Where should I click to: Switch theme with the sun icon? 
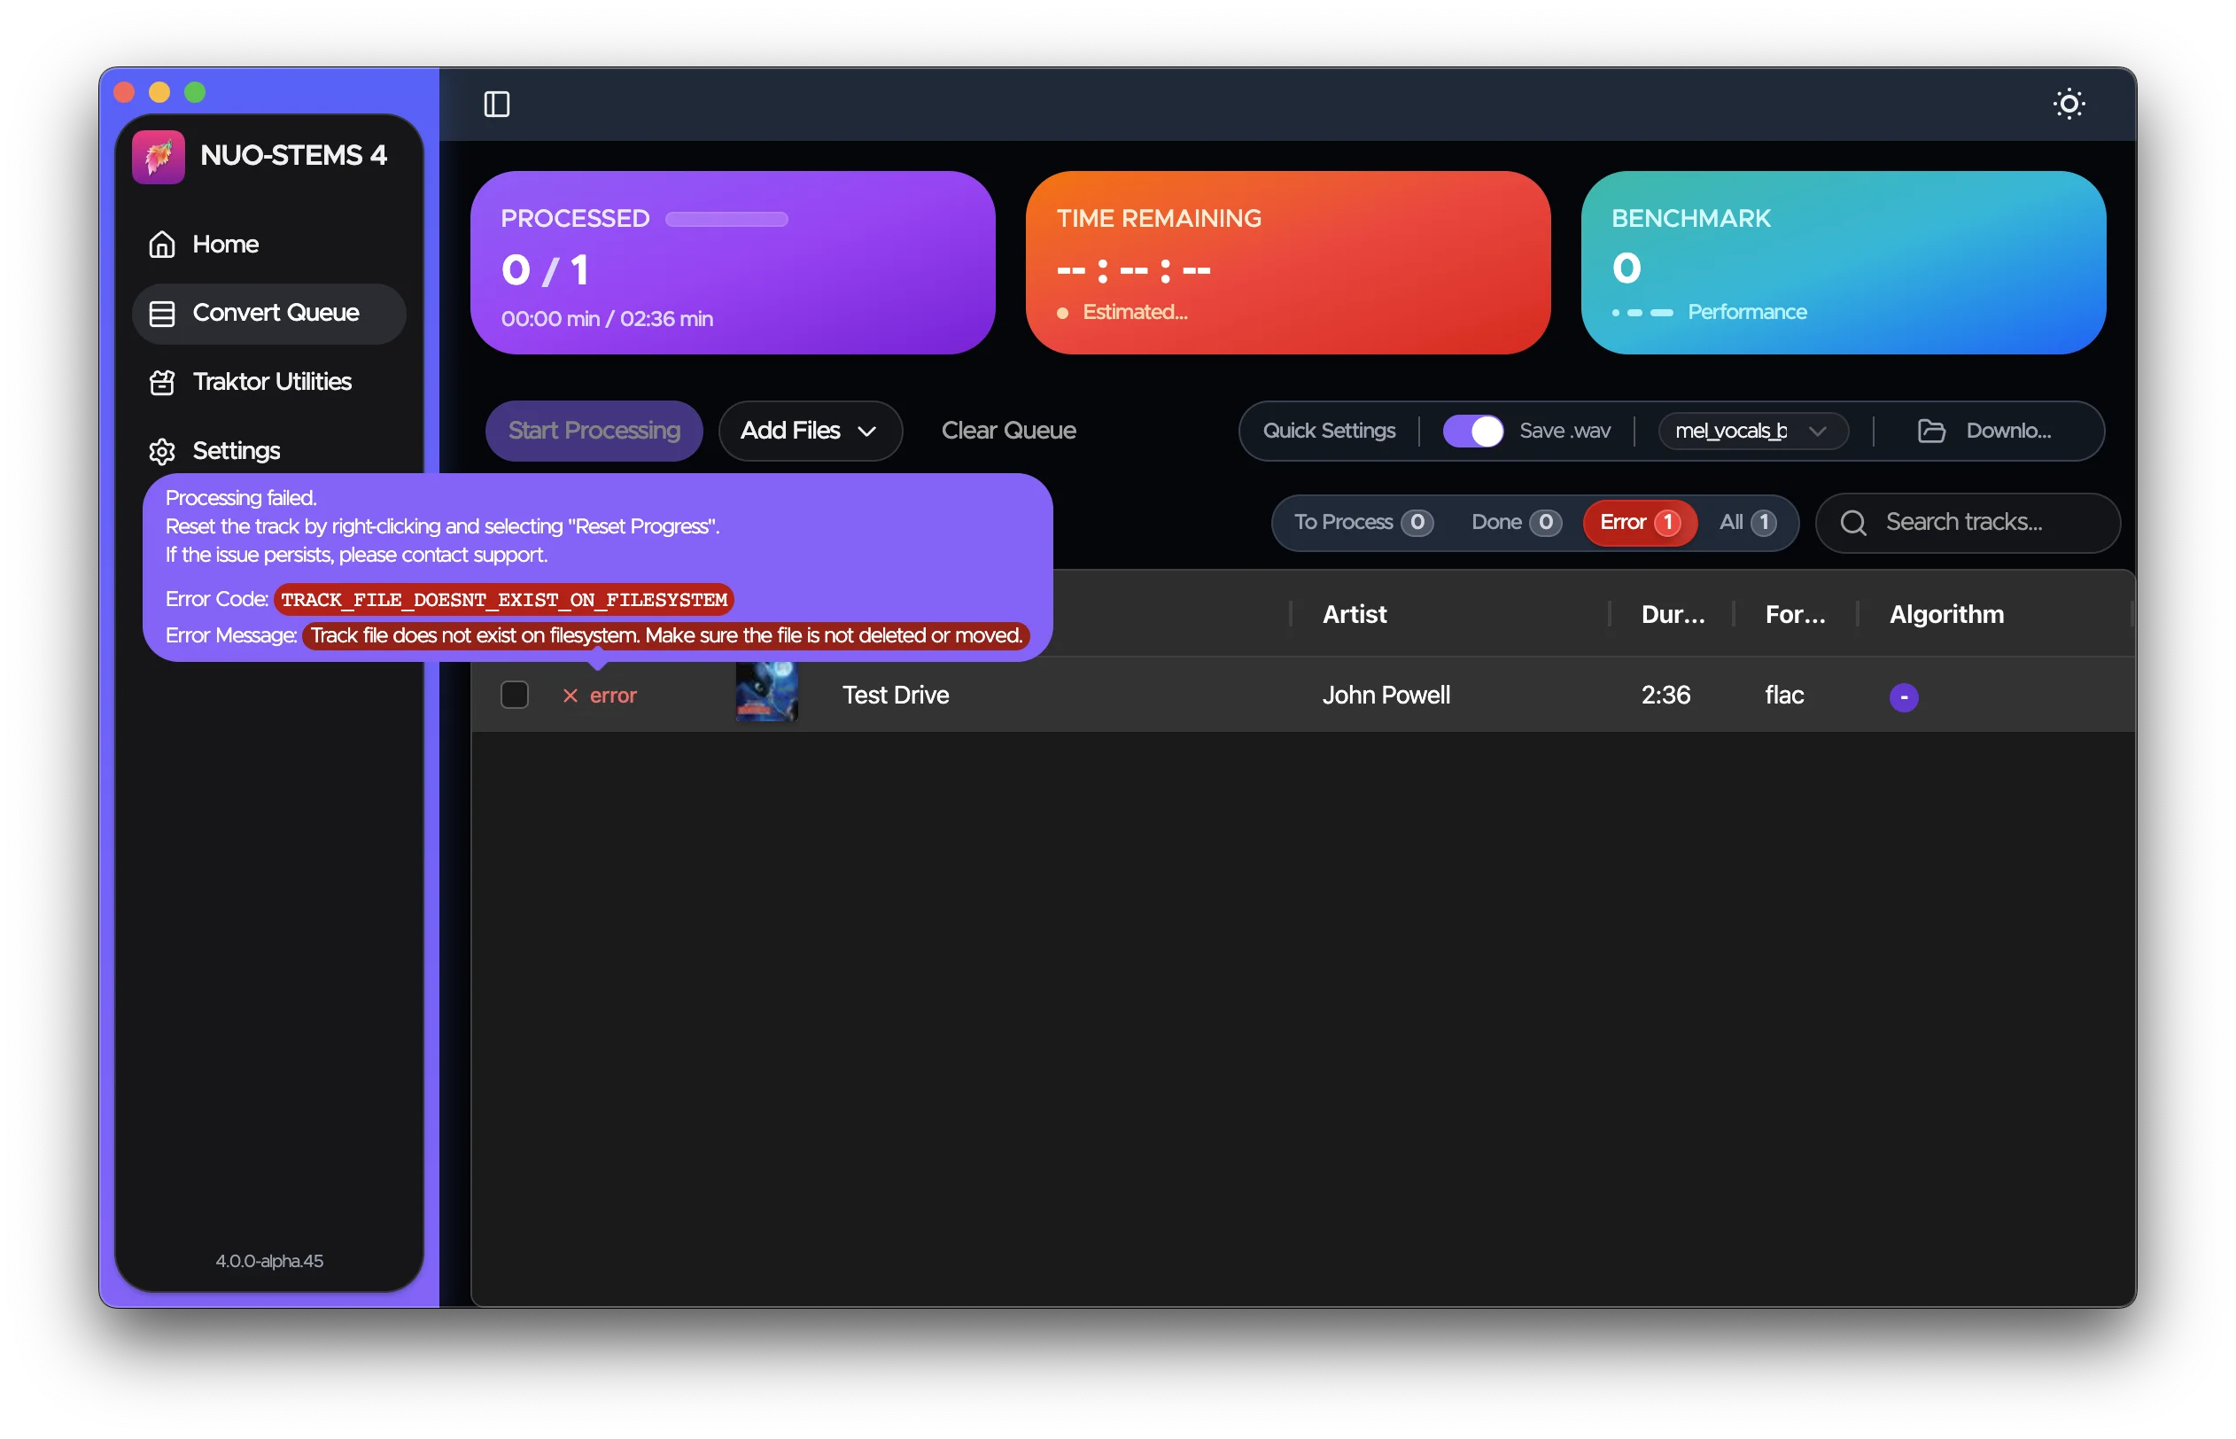click(x=2069, y=104)
